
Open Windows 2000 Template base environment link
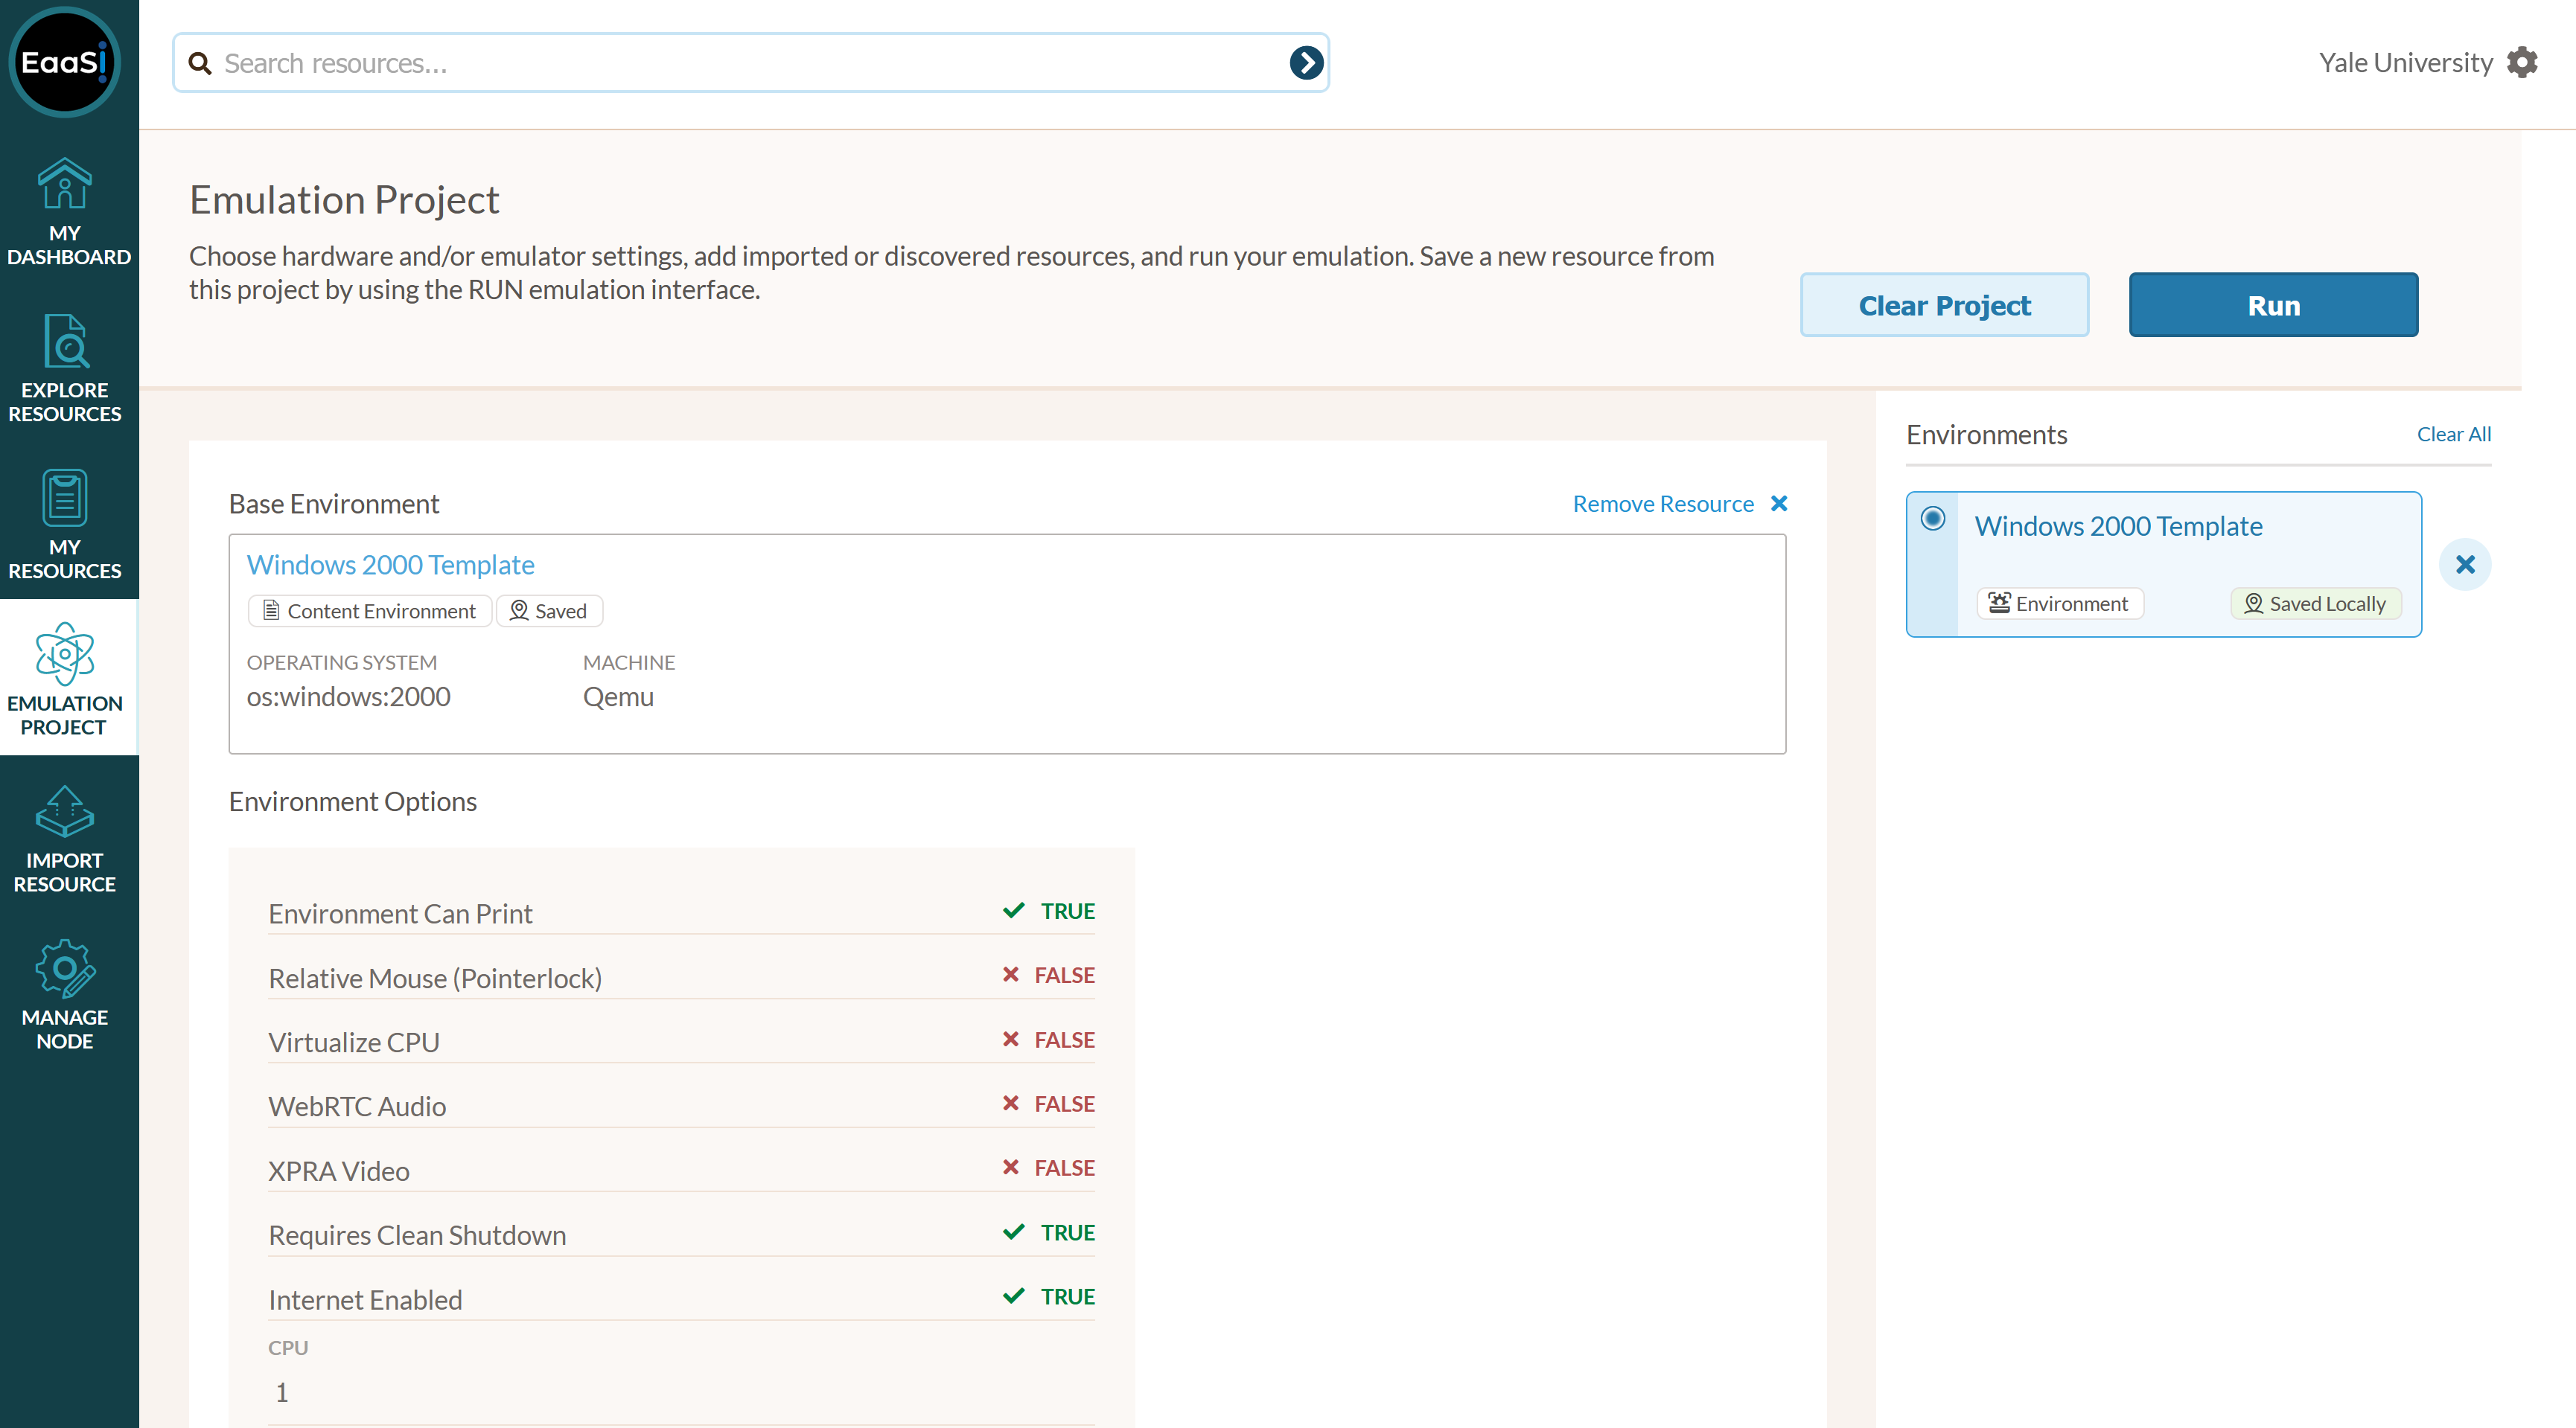coord(391,565)
